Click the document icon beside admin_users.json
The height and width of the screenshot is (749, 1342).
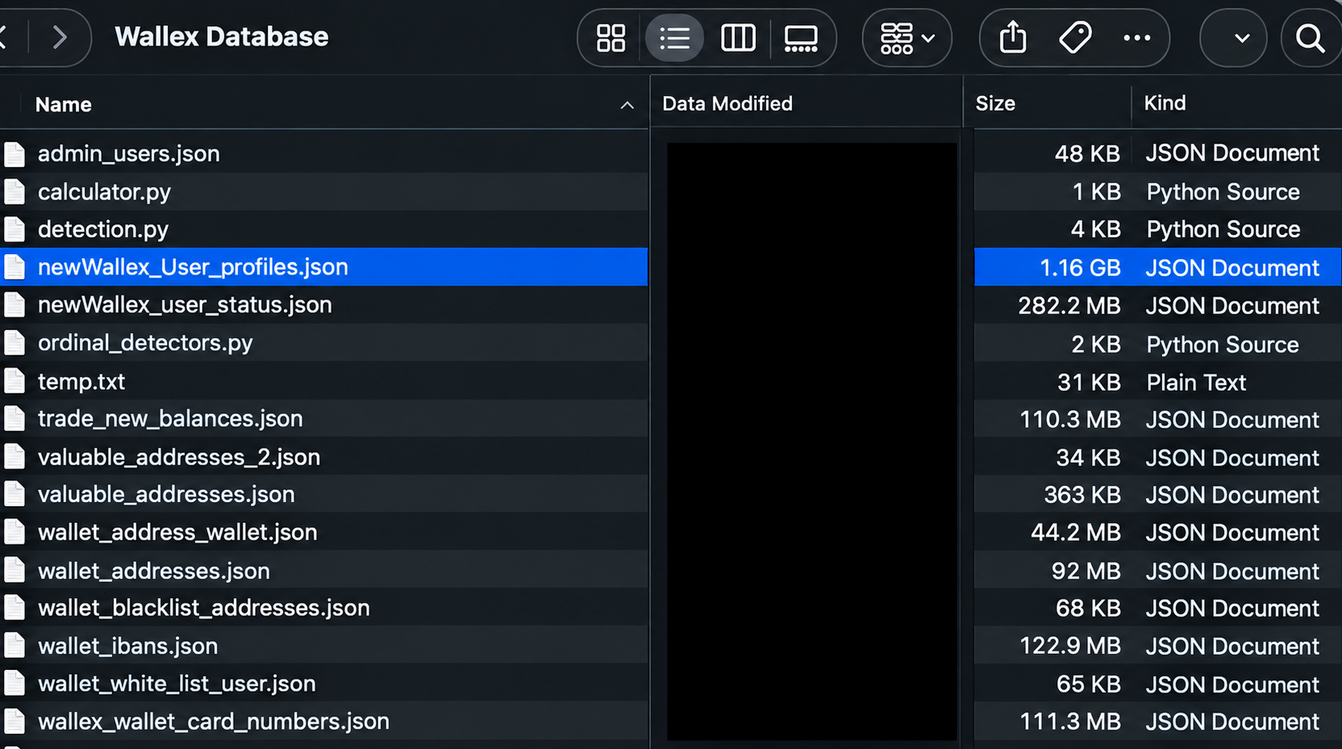click(14, 153)
